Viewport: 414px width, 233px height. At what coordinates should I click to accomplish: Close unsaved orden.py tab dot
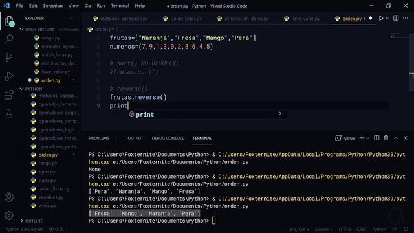(371, 18)
